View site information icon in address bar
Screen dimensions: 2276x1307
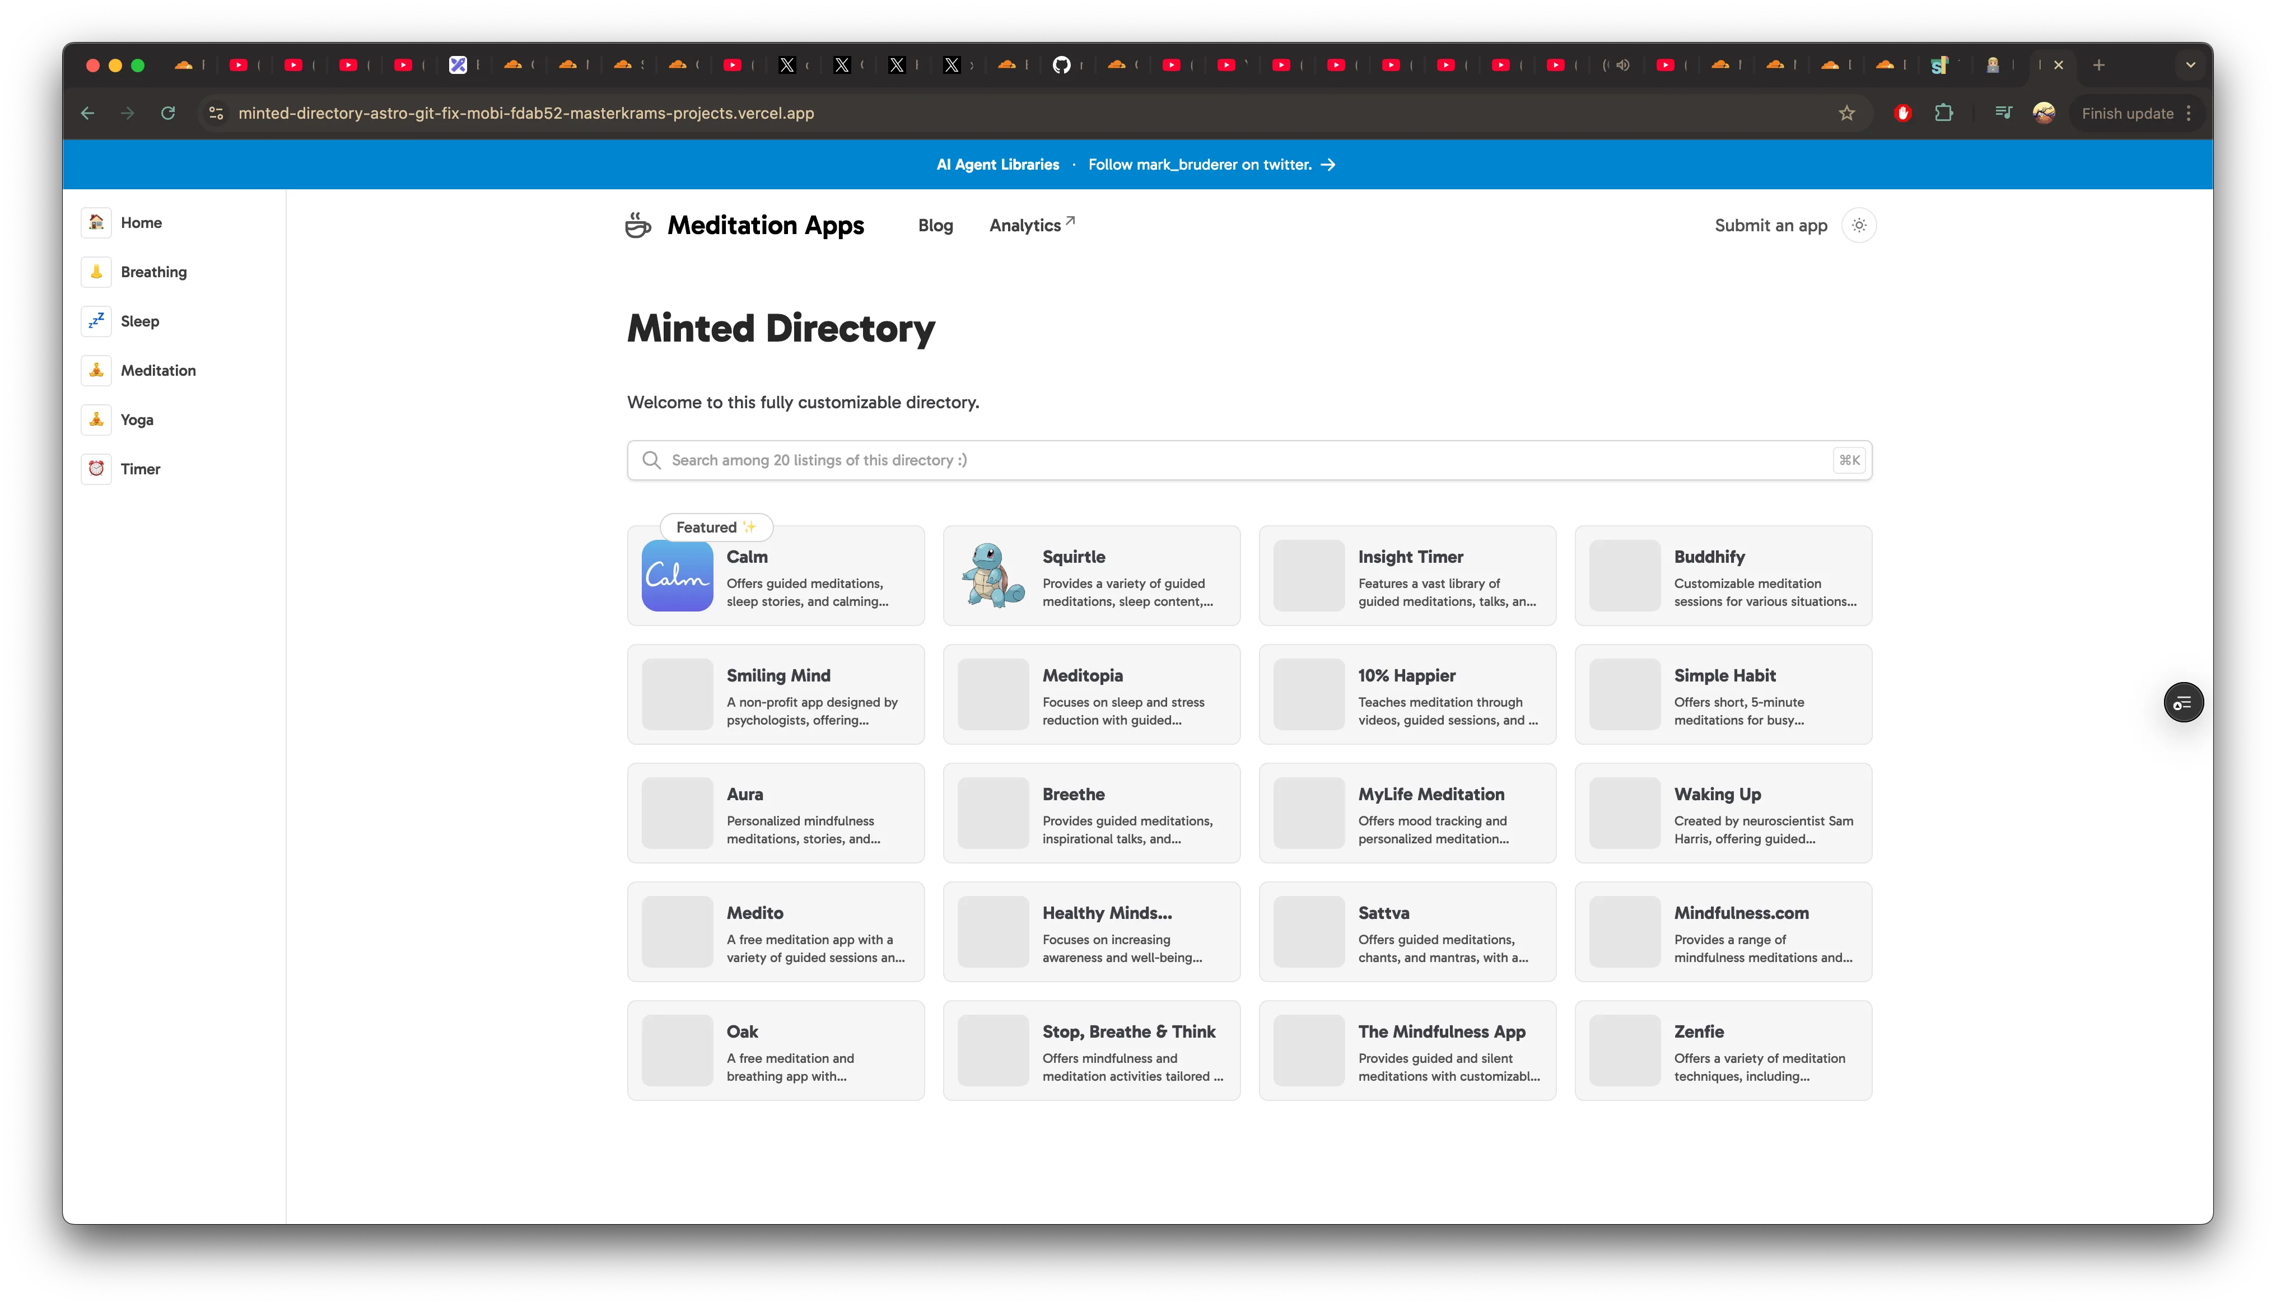pyautogui.click(x=216, y=113)
